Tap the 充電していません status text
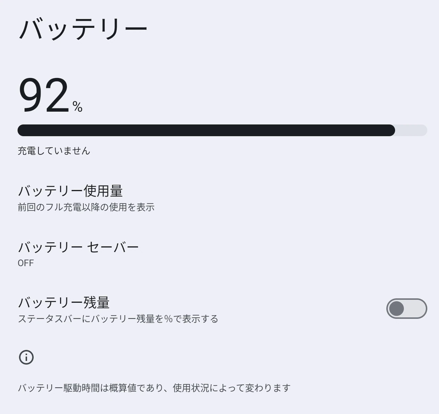439x414 pixels. [x=54, y=151]
